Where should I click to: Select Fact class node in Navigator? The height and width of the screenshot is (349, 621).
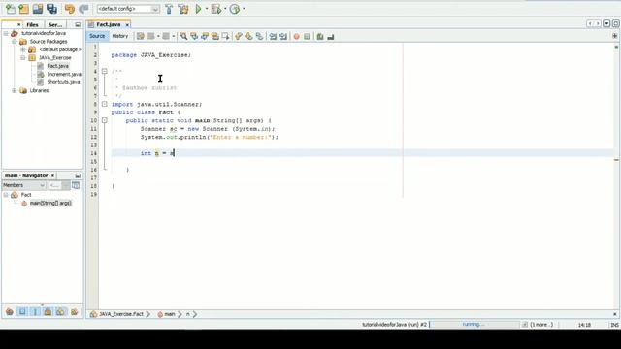tap(26, 195)
